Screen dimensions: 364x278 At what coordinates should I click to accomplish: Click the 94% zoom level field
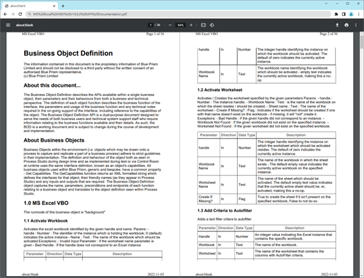(180, 25)
